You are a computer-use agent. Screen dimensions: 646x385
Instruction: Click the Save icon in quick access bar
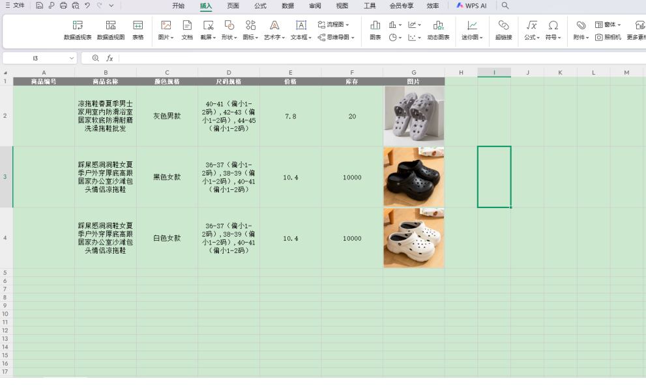click(39, 6)
